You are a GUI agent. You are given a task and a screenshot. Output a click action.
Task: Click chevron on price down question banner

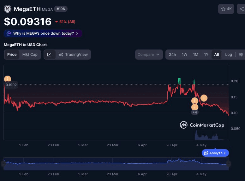pos(77,33)
